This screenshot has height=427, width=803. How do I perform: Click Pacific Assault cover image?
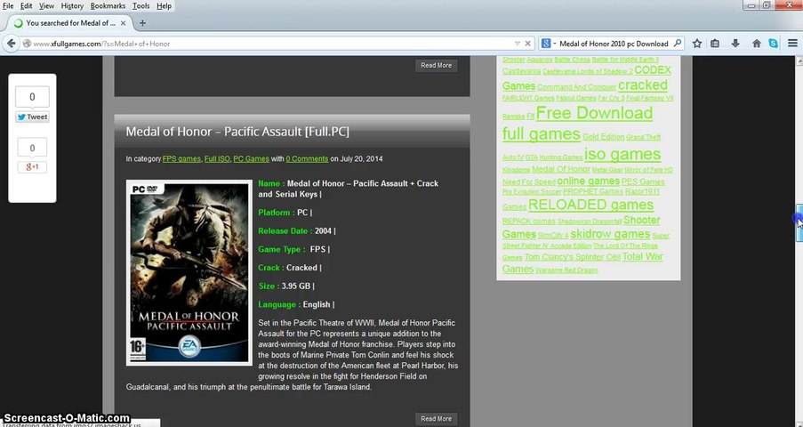(x=189, y=273)
